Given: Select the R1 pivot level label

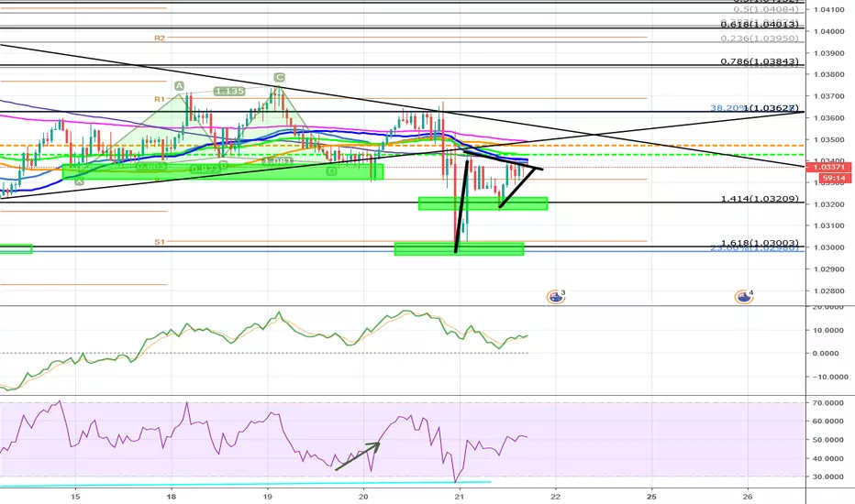Looking at the screenshot, I should [160, 99].
